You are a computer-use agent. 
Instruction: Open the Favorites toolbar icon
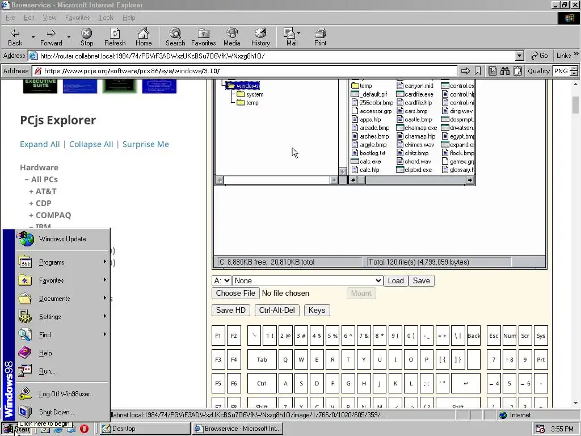[x=204, y=37]
